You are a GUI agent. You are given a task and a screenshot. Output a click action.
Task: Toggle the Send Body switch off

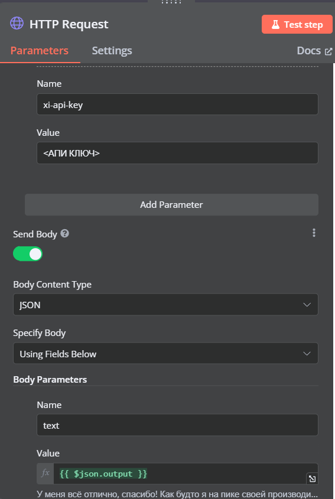point(28,254)
